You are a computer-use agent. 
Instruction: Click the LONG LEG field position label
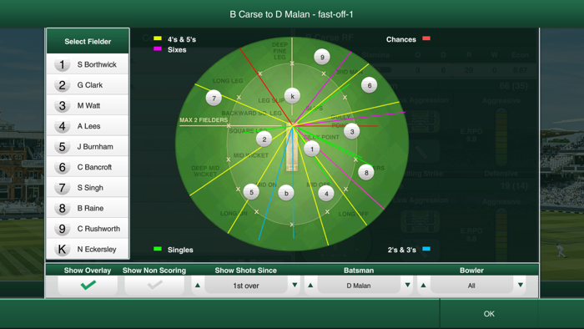[228, 81]
